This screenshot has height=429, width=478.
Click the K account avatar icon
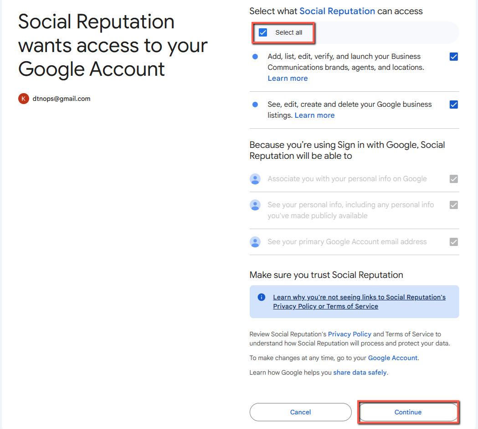point(24,99)
